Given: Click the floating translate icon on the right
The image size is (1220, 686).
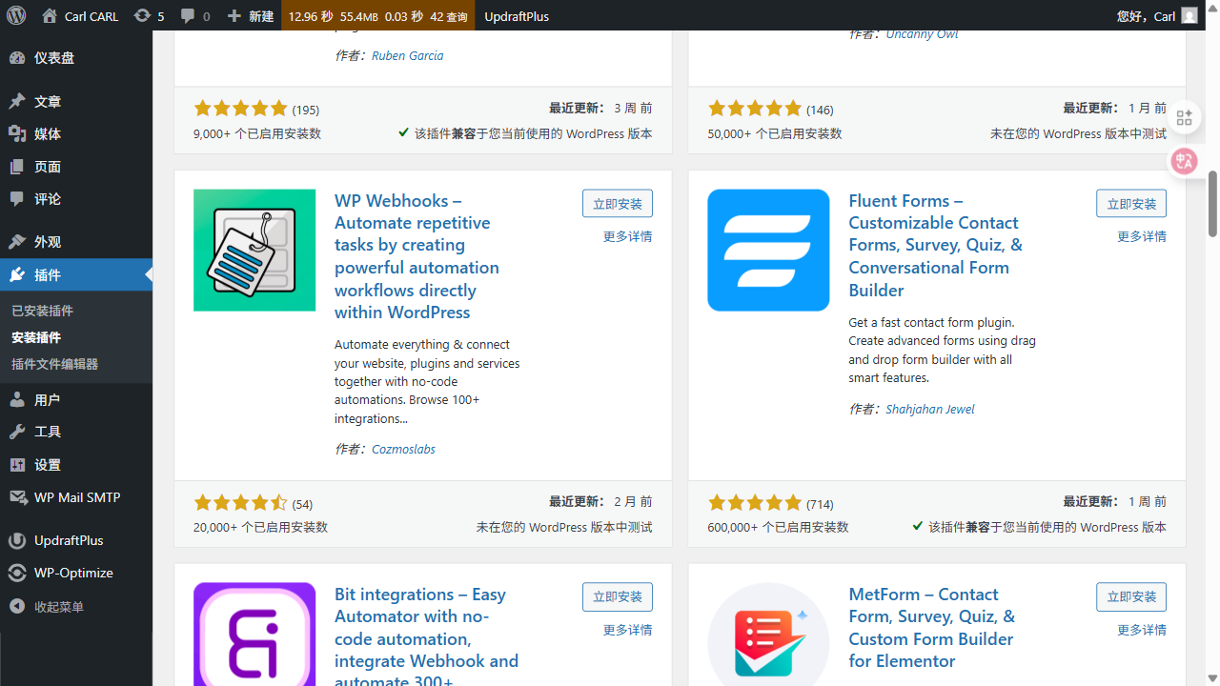Looking at the screenshot, I should point(1184,161).
